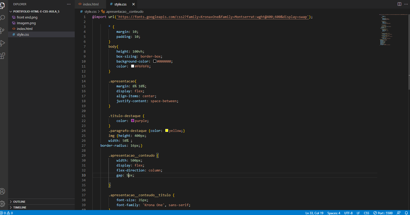Click Port : 5500 Live Server indicator

tap(383, 213)
